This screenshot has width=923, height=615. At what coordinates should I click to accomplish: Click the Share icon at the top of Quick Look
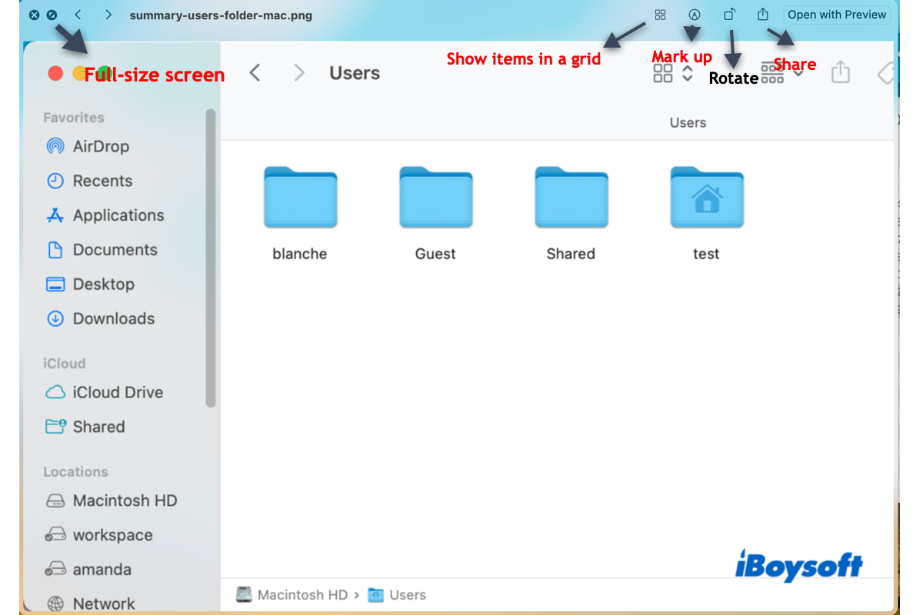(x=761, y=14)
